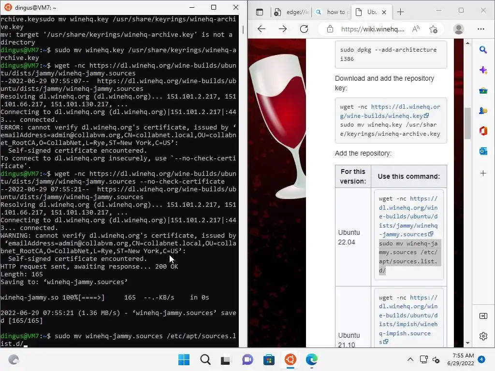Open the Edge profile avatar
This screenshot has height=371, width=495.
(x=458, y=29)
